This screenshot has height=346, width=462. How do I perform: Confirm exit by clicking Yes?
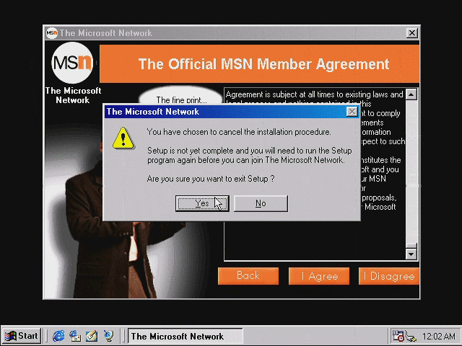click(202, 203)
